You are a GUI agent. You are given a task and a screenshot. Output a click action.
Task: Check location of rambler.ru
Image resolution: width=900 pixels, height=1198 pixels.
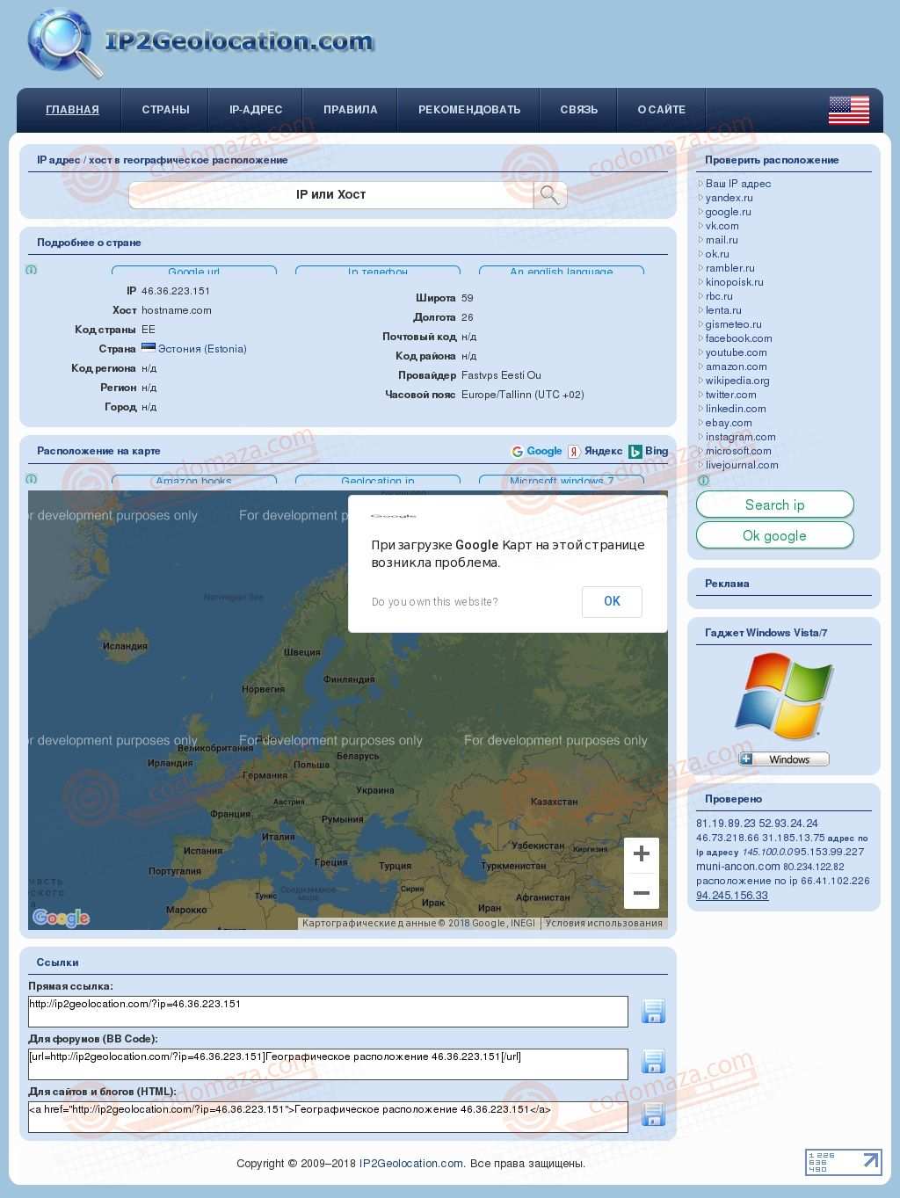[x=730, y=268]
